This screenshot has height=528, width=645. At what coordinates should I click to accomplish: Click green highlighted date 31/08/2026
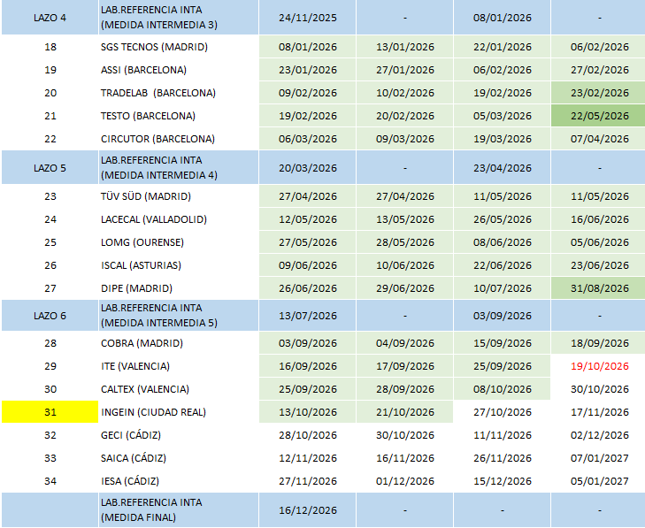click(x=598, y=288)
